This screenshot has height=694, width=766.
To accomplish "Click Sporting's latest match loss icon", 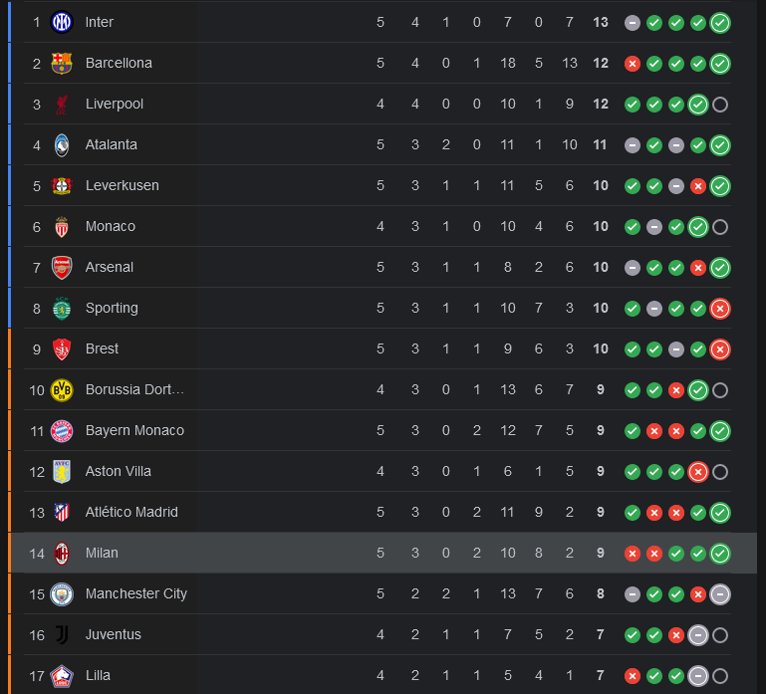I will click(x=720, y=309).
